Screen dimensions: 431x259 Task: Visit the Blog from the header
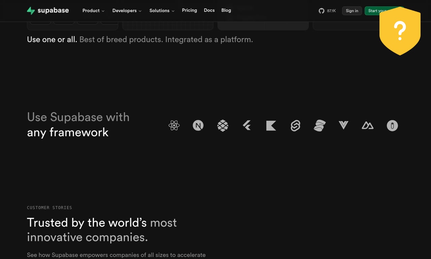click(226, 10)
